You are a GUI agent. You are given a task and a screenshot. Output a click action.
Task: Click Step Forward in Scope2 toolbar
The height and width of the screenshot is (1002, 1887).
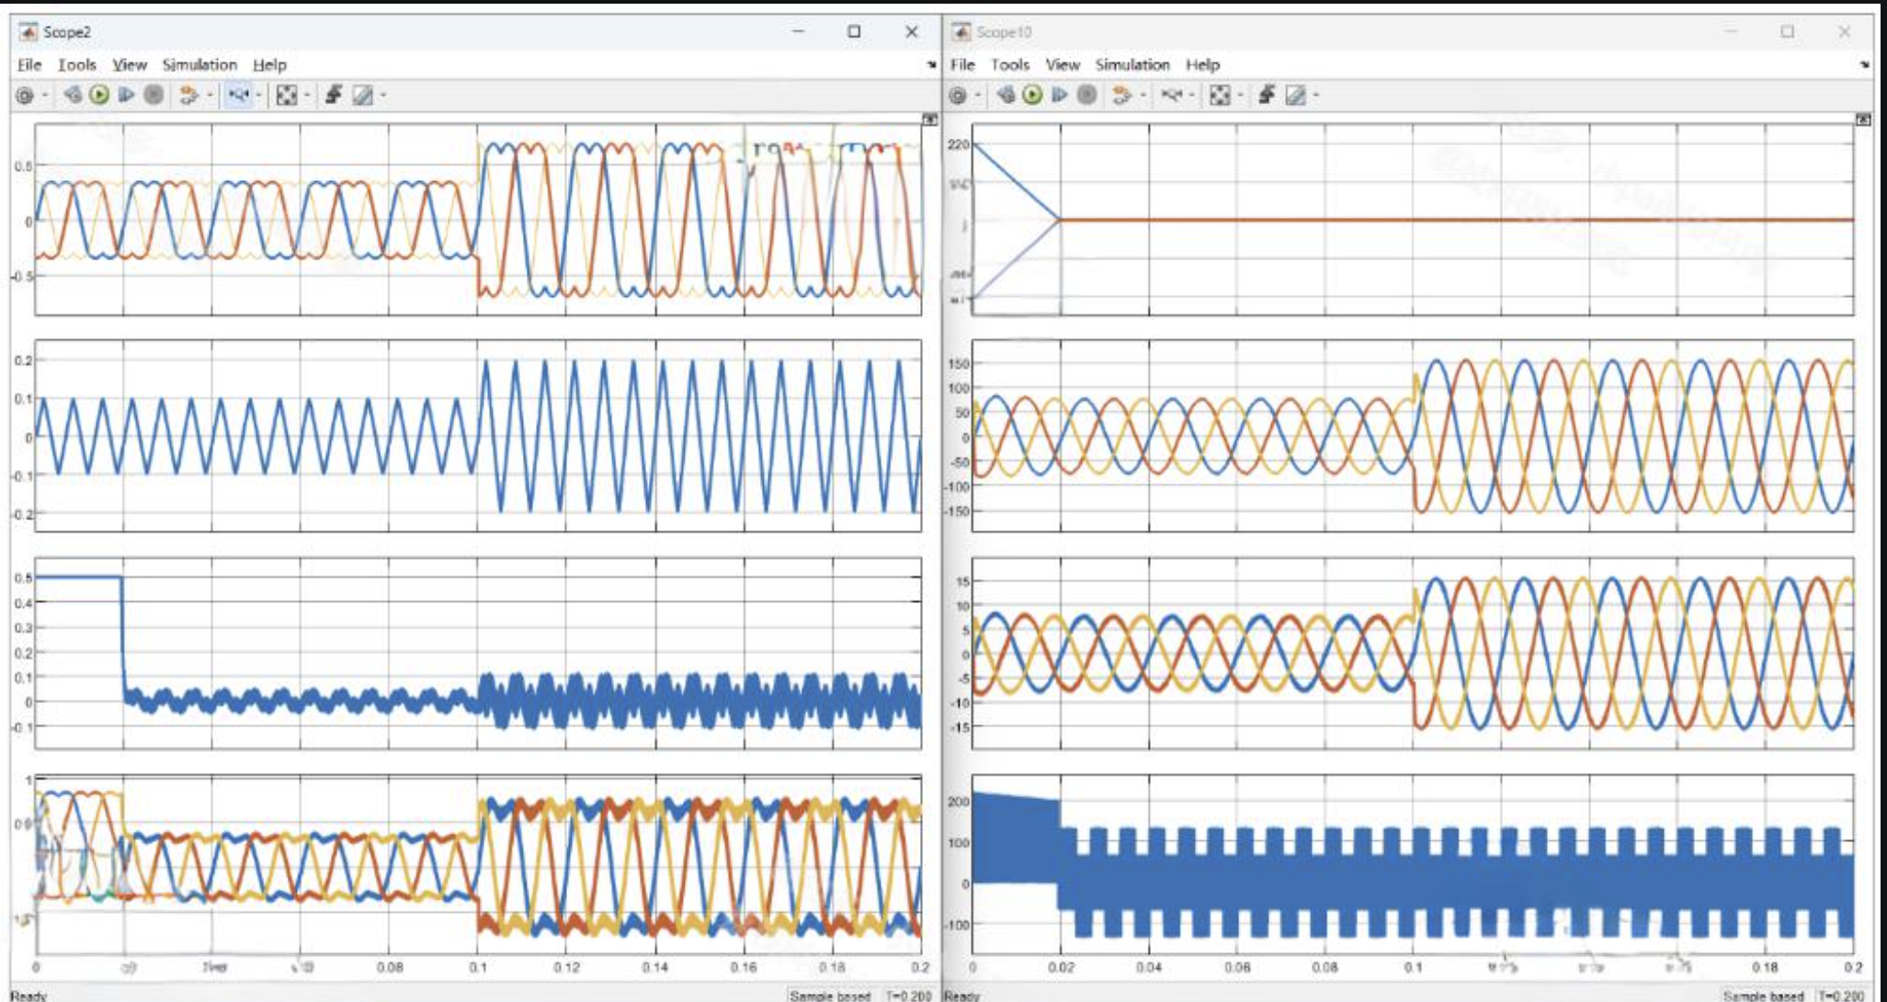point(127,95)
